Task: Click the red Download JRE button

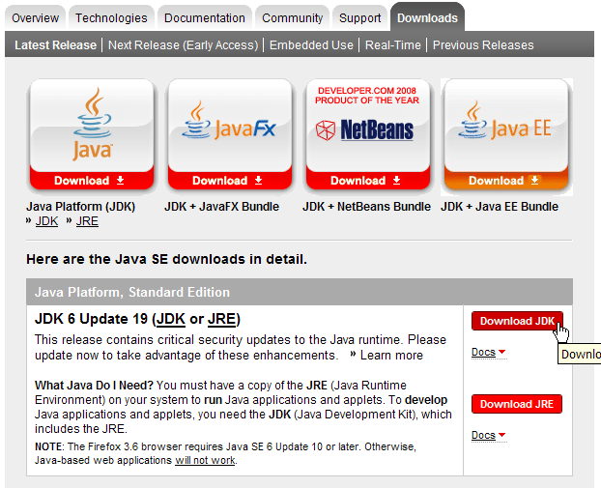Action: [517, 404]
